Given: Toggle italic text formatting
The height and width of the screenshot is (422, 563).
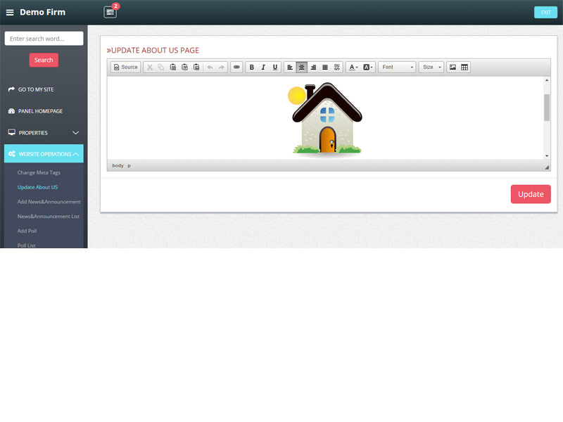Looking at the screenshot, I should tap(263, 68).
